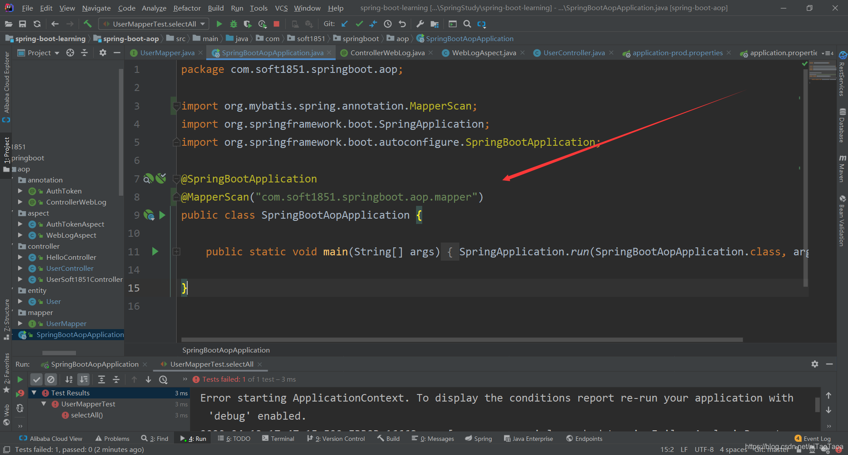Click the Build Project hammer icon
This screenshot has height=455, width=848.
87,24
